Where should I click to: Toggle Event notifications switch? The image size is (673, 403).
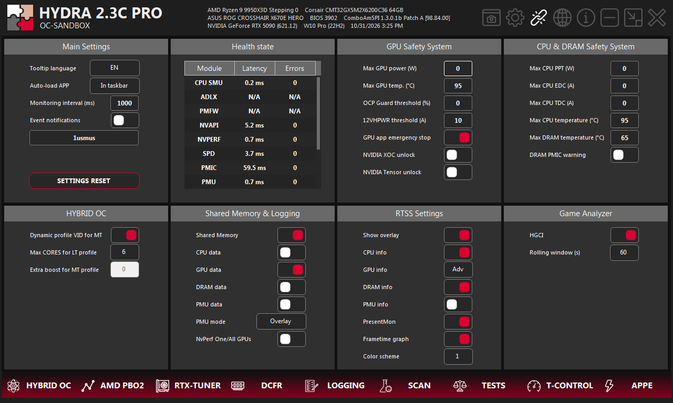[x=125, y=120]
